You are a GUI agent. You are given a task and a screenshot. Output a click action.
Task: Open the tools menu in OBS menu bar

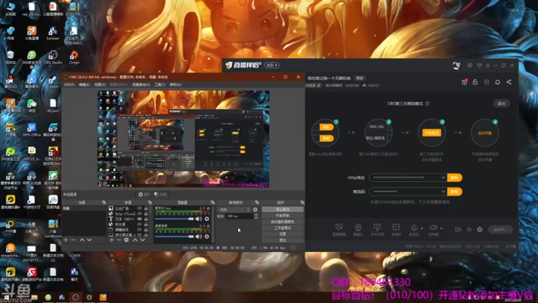pyautogui.click(x=160, y=85)
